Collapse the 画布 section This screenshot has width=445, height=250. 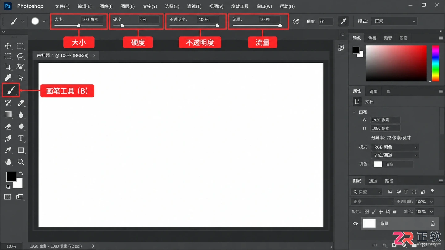tap(354, 112)
